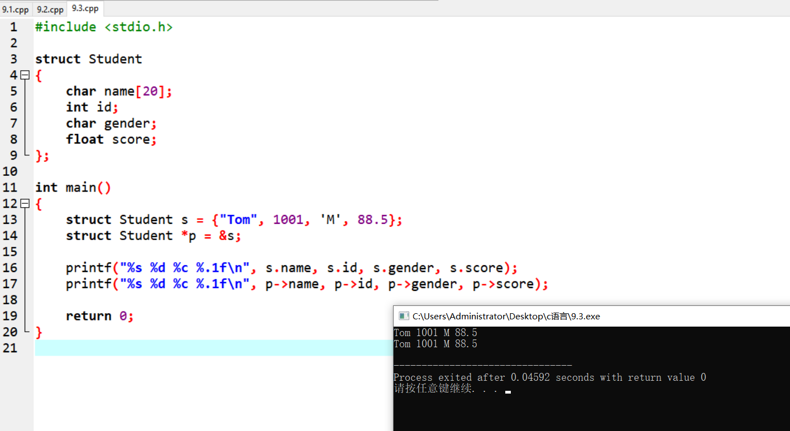Click the char gender; line
The image size is (790, 431).
coord(112,123)
